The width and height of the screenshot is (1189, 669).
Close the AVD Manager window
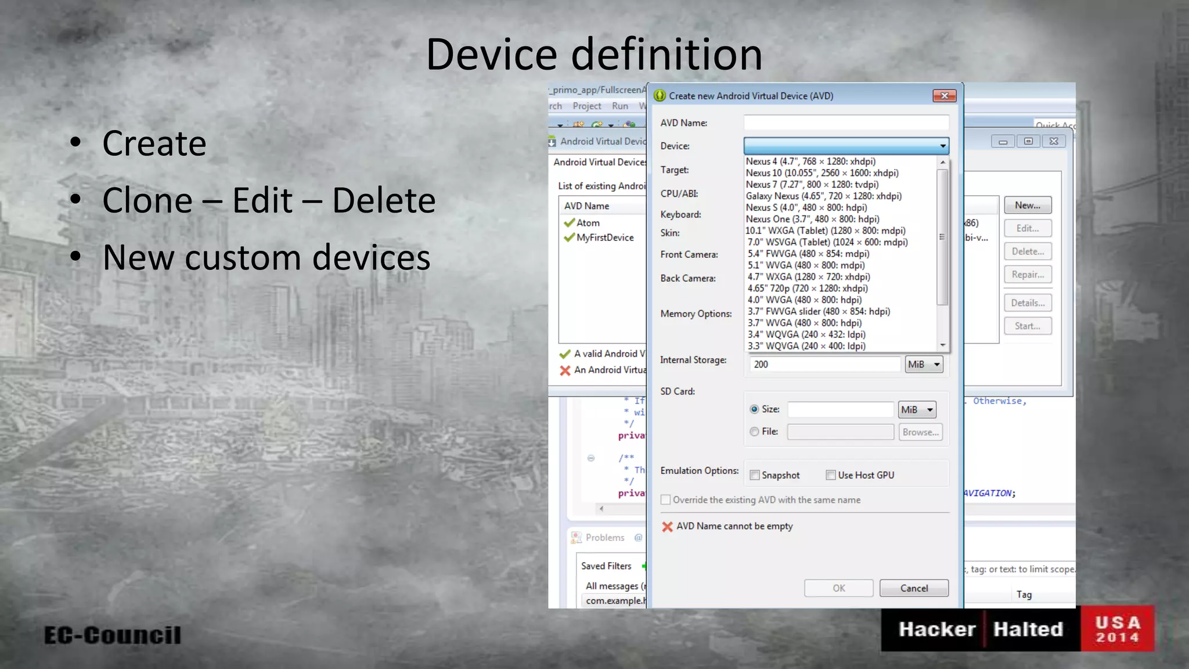(1054, 141)
